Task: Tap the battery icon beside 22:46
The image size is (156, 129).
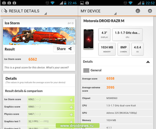Action: (65, 3)
